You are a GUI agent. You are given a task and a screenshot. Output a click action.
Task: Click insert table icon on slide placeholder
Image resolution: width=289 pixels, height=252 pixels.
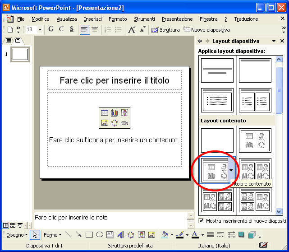click(105, 112)
